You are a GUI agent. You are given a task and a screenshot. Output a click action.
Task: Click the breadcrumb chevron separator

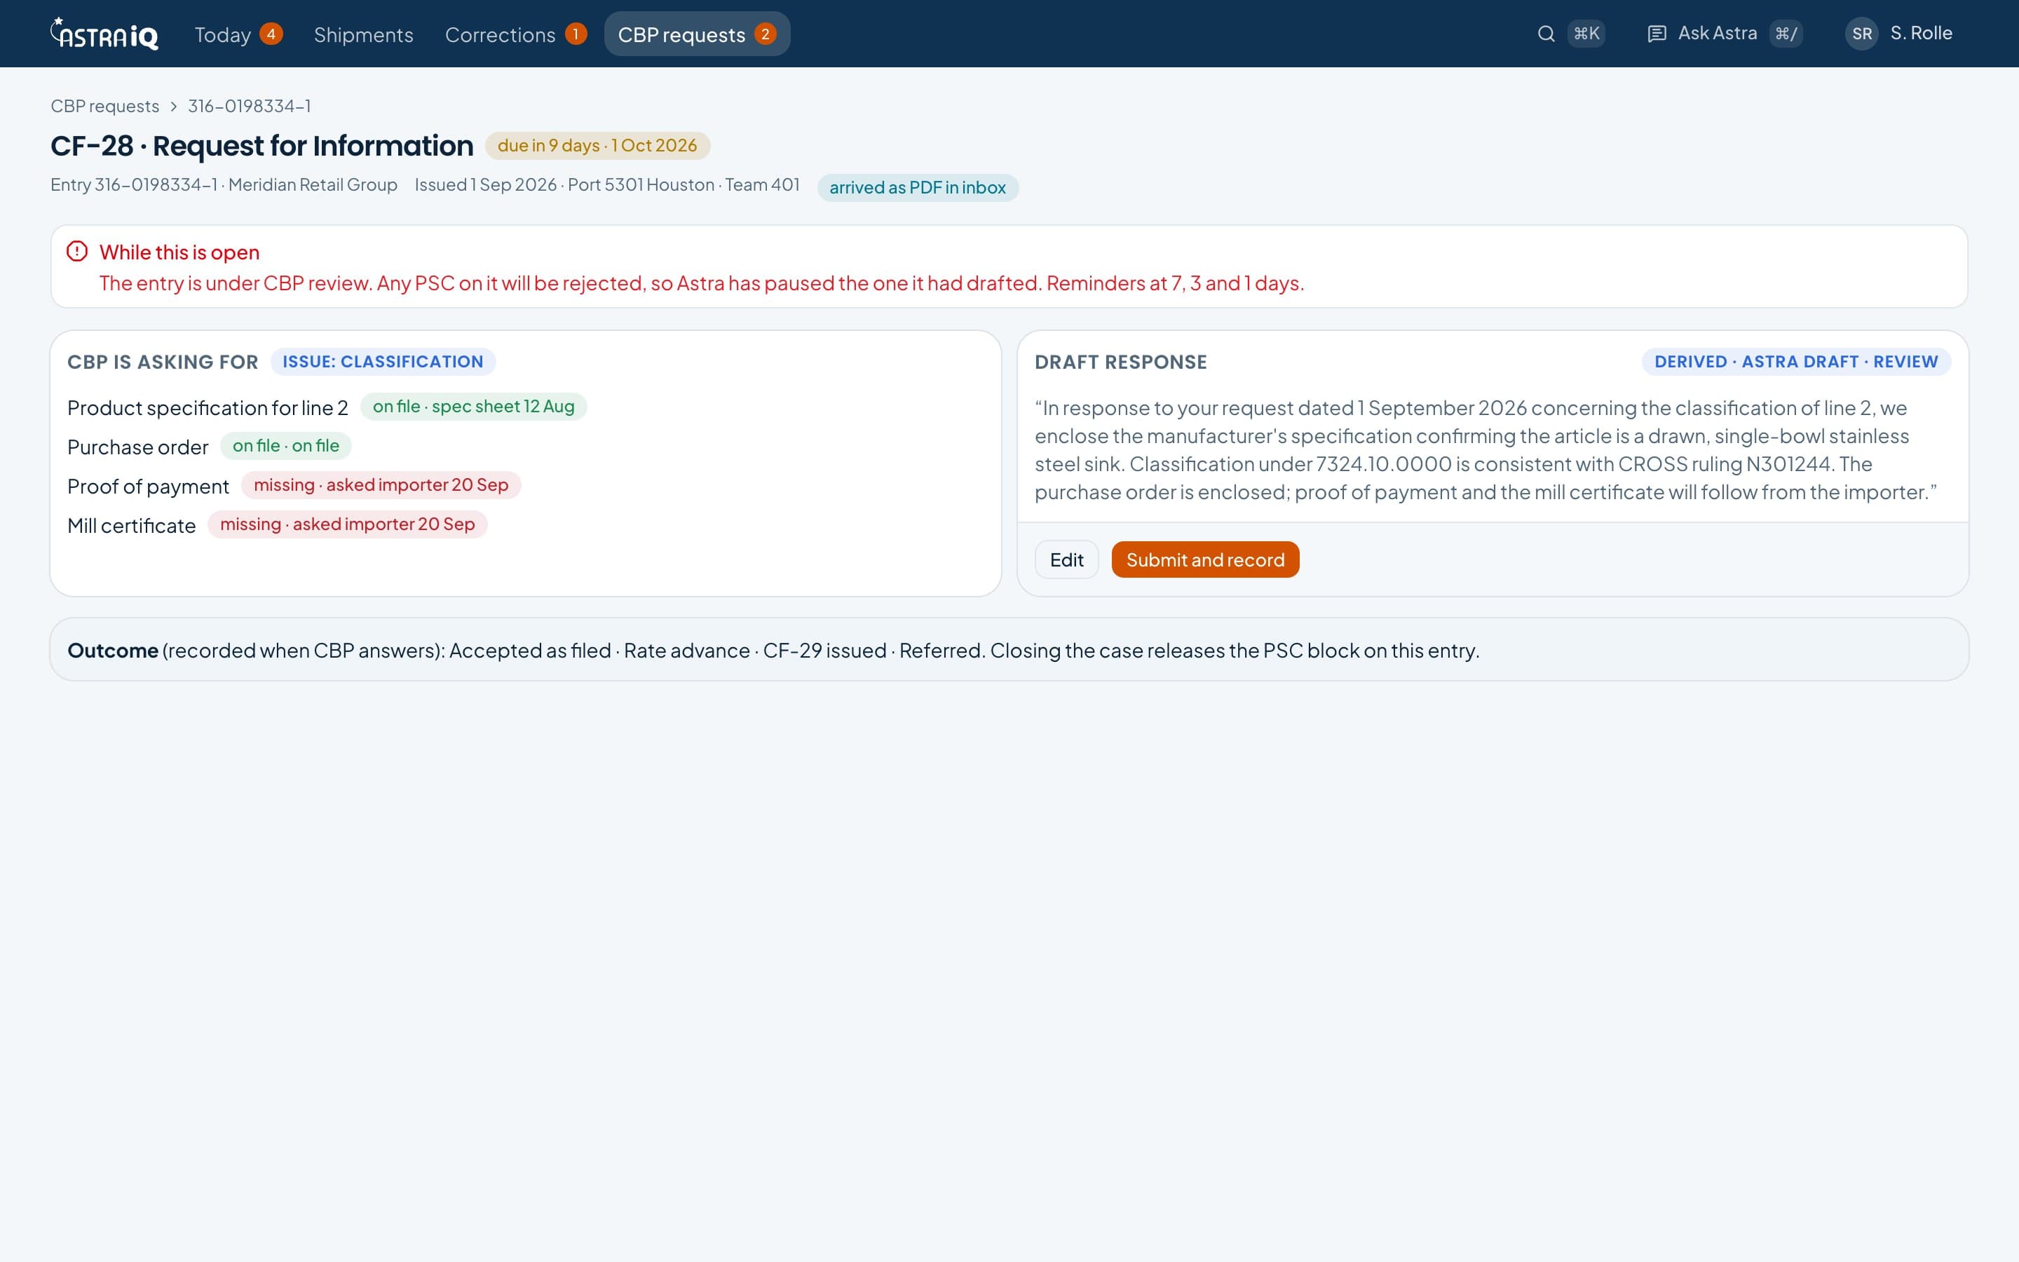[x=174, y=106]
